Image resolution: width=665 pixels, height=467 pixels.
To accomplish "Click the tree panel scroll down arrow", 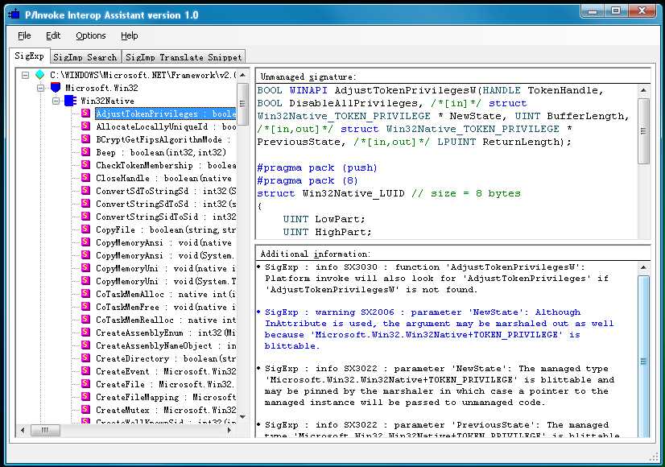I will (x=242, y=417).
